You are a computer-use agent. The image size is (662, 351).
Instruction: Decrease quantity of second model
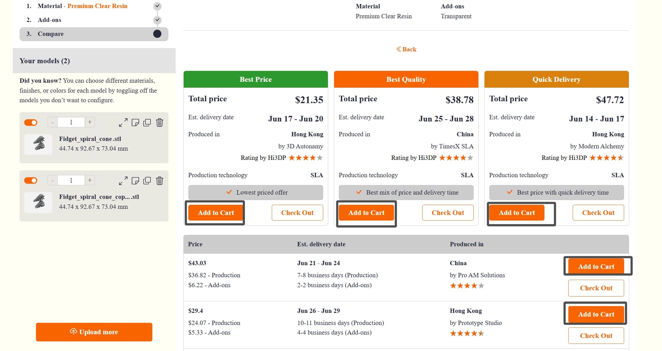52,180
